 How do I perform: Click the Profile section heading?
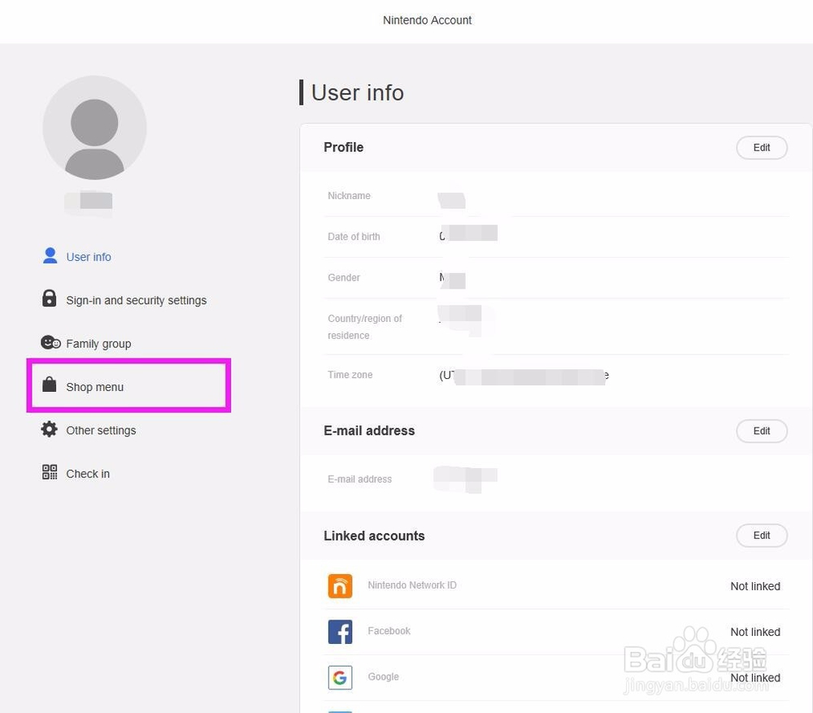tap(343, 147)
